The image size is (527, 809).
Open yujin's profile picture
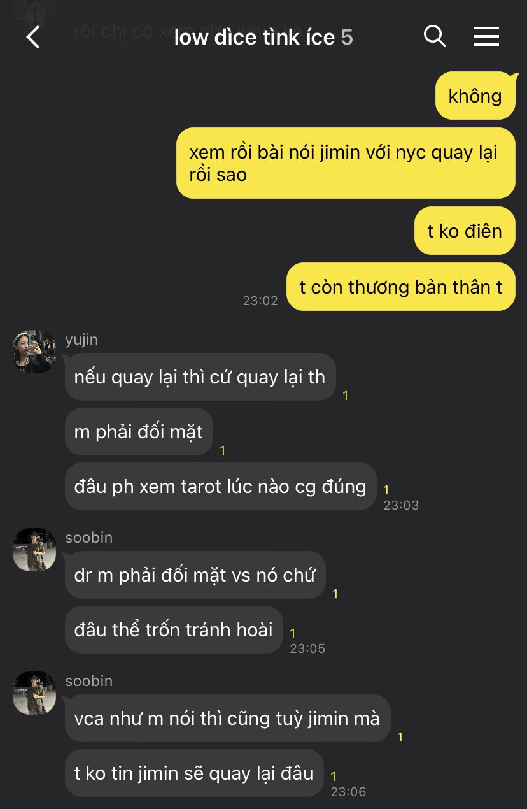point(34,352)
